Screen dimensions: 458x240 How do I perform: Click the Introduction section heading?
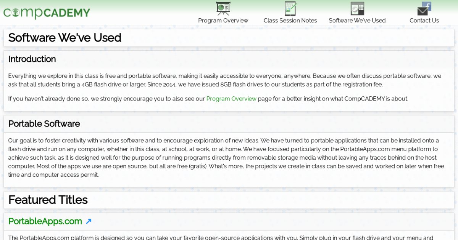click(x=32, y=59)
